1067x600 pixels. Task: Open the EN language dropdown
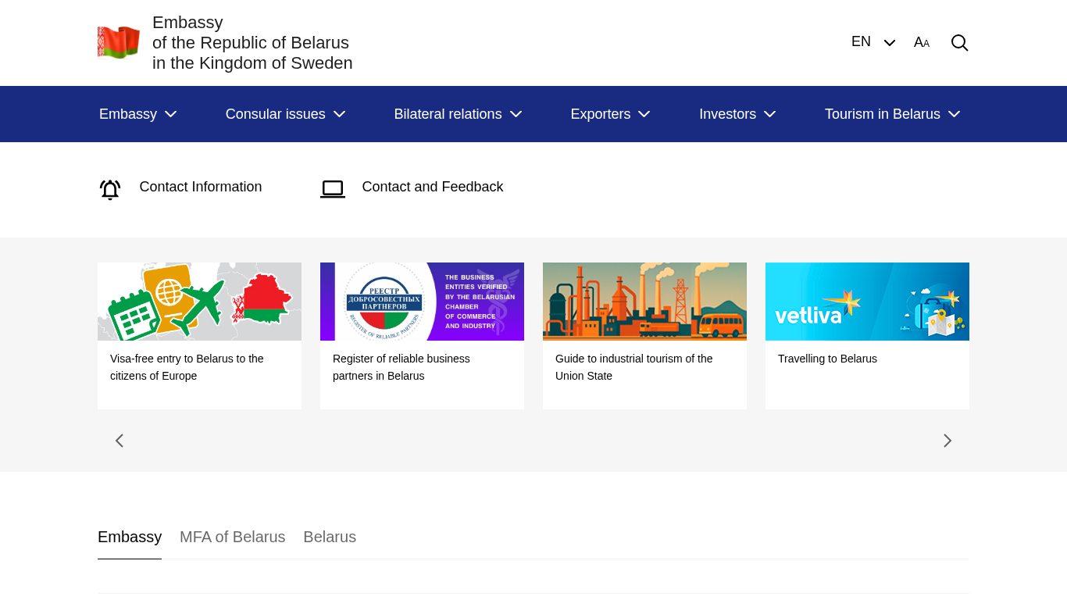(x=873, y=42)
